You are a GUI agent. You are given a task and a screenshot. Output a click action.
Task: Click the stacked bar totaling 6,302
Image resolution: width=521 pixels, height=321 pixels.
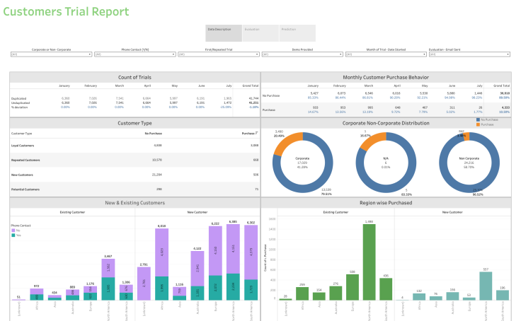[251, 262]
